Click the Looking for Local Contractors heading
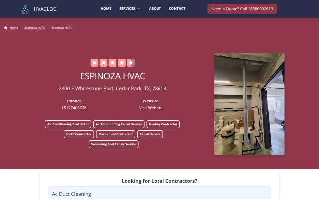Viewport: 319px width, 199px height. pyautogui.click(x=159, y=181)
